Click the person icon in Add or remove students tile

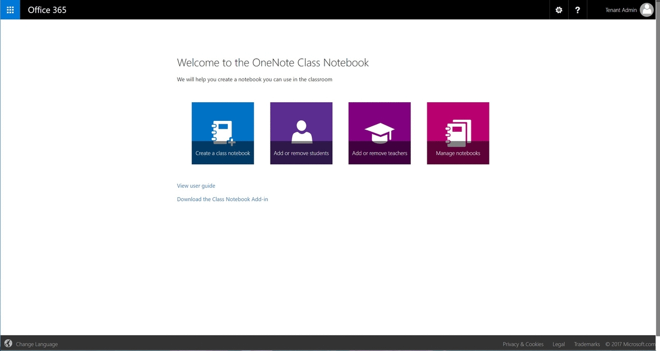click(301, 132)
